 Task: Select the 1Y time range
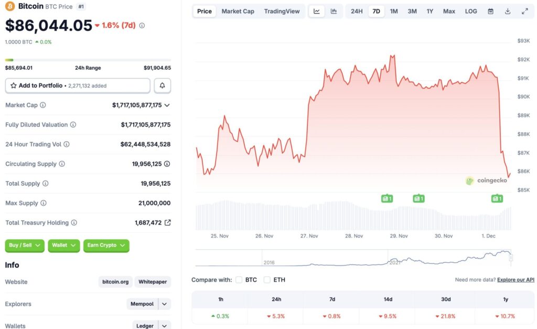point(429,10)
